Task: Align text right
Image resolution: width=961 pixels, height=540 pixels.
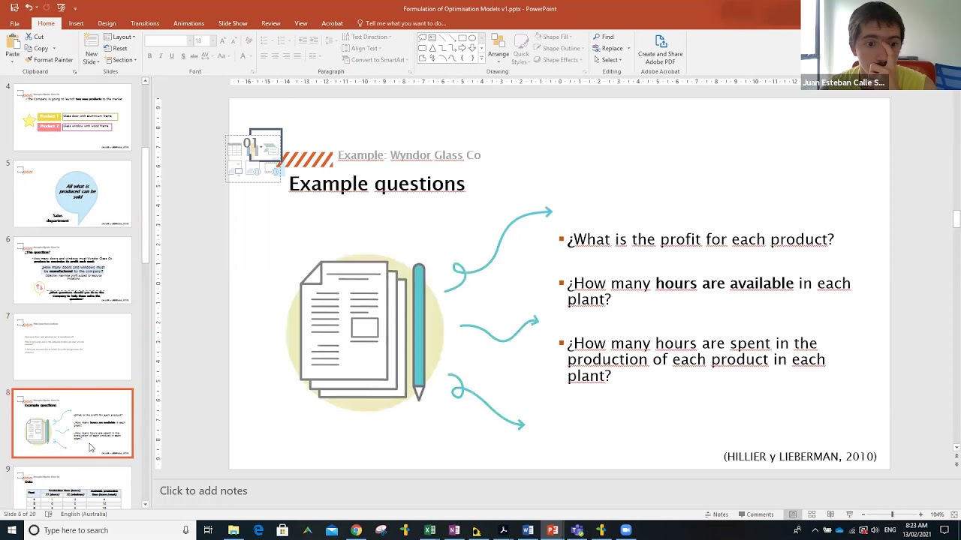Action: pos(285,56)
